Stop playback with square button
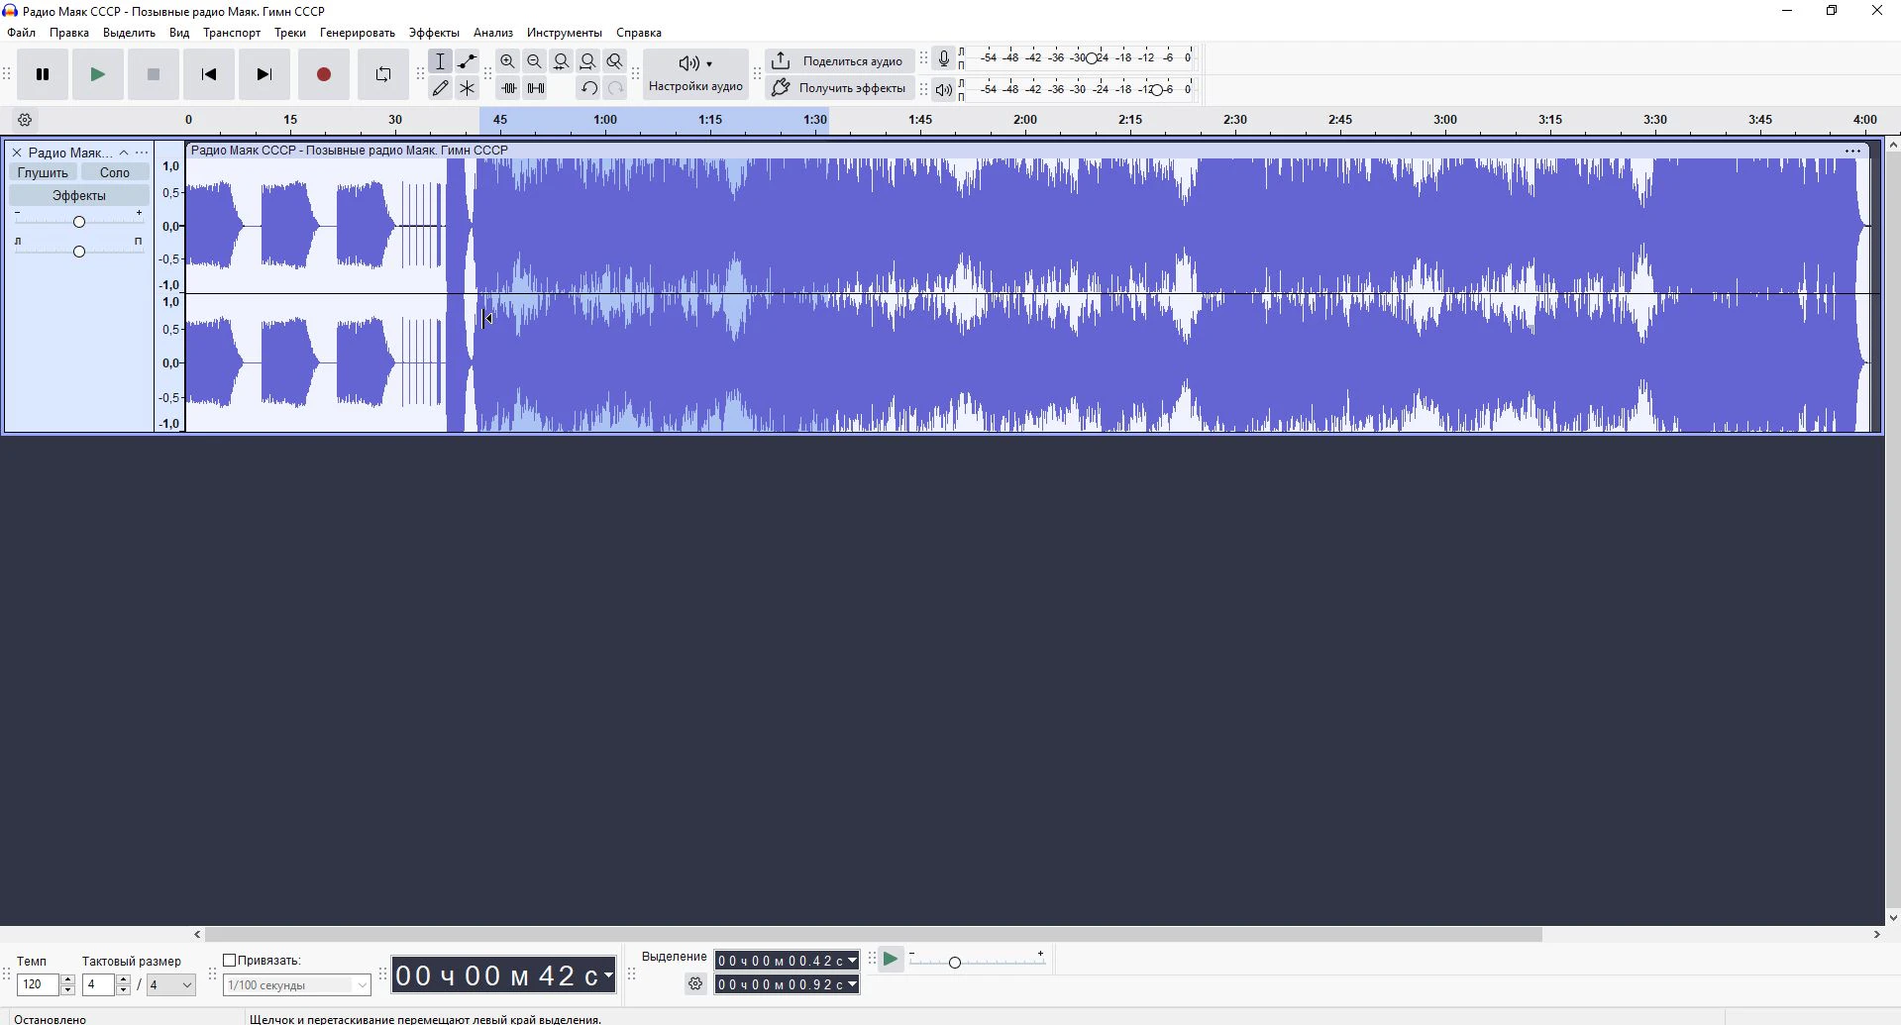Screen dimensions: 1901x1025 [x=154, y=74]
